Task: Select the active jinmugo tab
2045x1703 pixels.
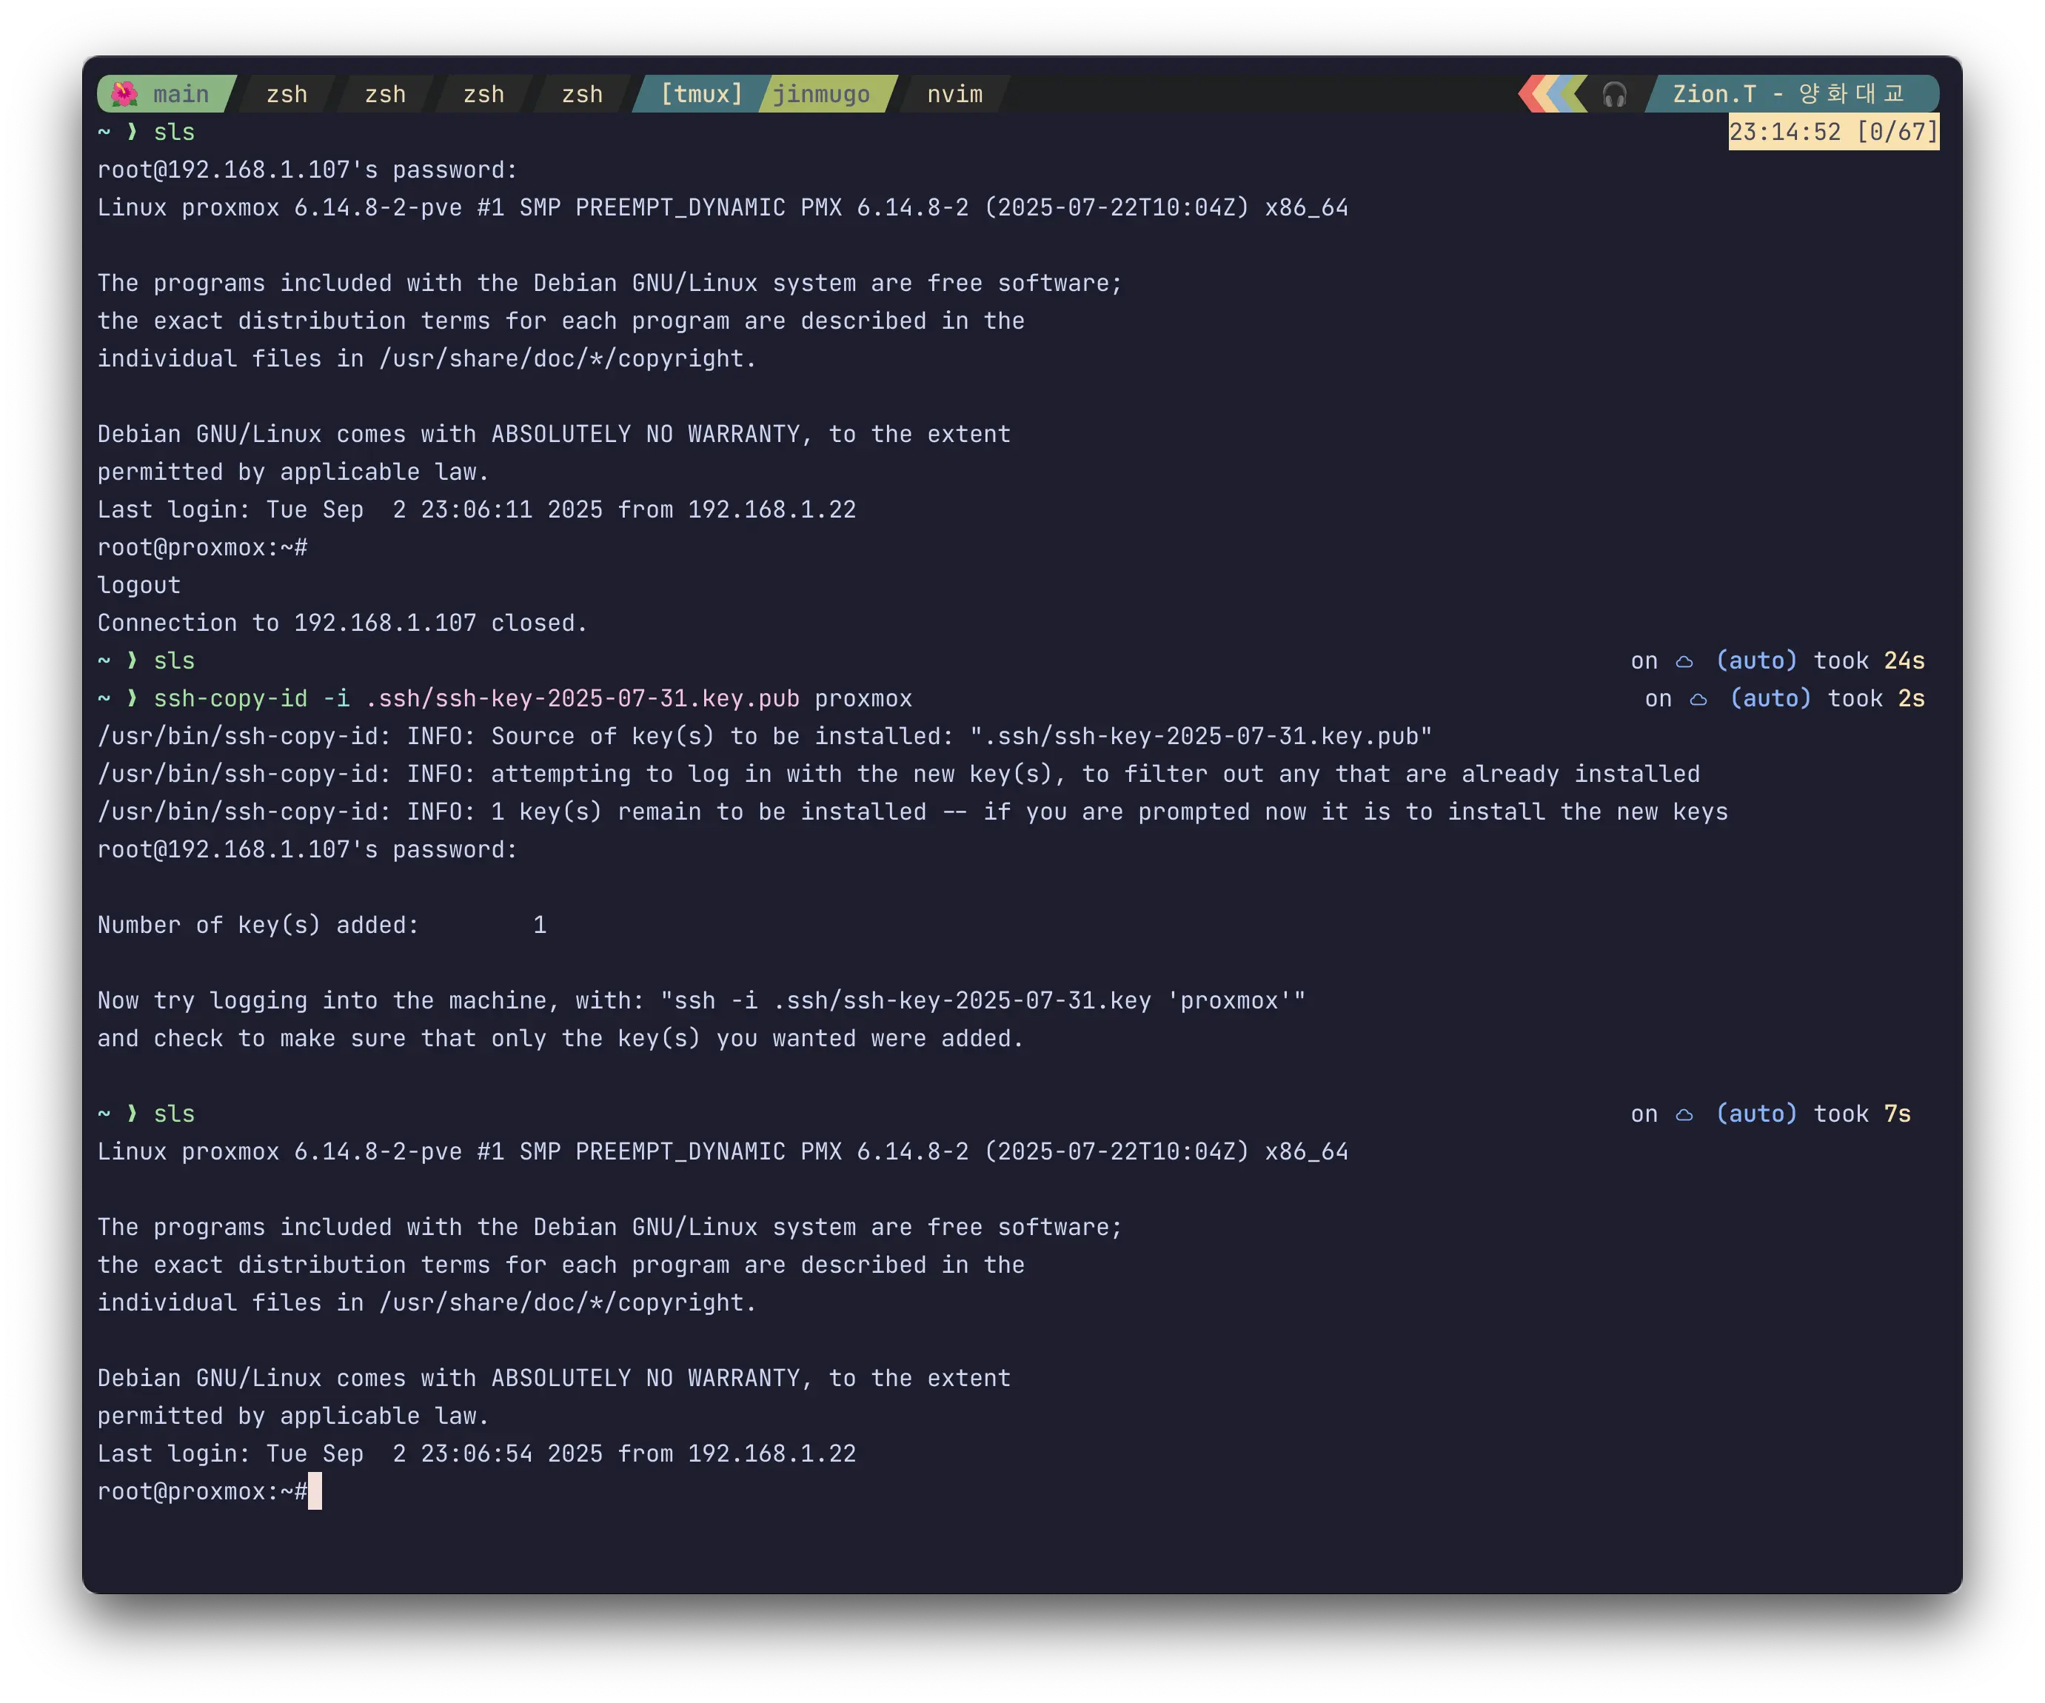Action: tap(821, 95)
